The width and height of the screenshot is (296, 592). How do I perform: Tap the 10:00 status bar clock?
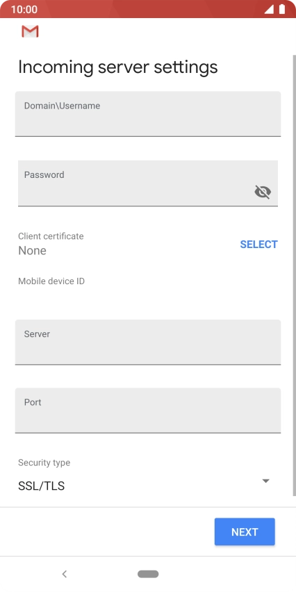[24, 10]
